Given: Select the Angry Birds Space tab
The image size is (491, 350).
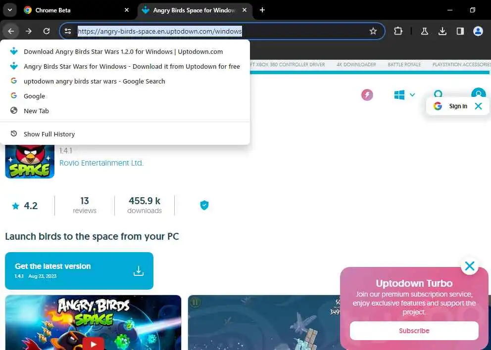Looking at the screenshot, I should (195, 10).
